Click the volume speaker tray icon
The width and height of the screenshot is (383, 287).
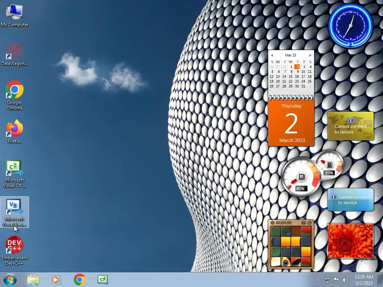point(345,280)
